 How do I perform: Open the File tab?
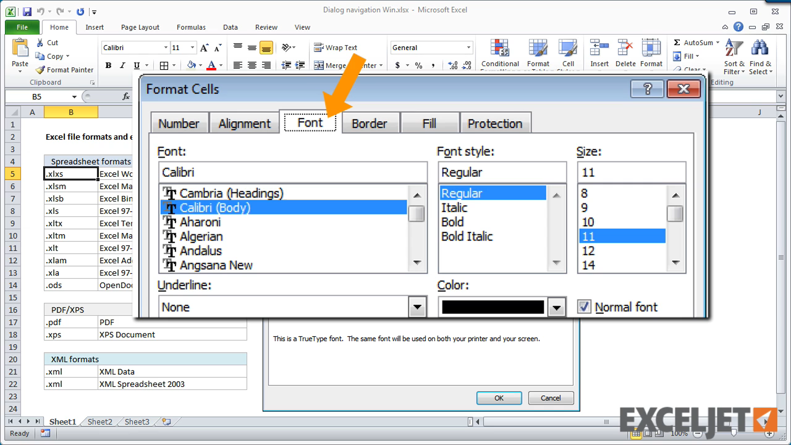click(x=22, y=27)
